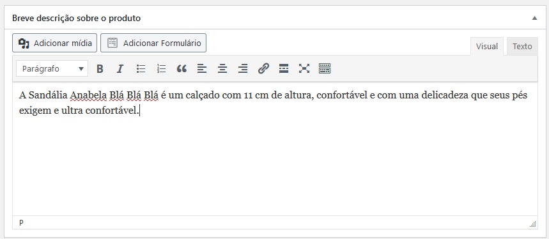Switch to the Texto tab
This screenshot has height=239, width=549.
click(522, 46)
